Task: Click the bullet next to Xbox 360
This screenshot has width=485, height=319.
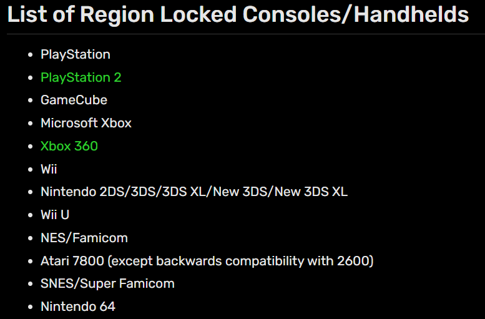Action: (x=31, y=147)
